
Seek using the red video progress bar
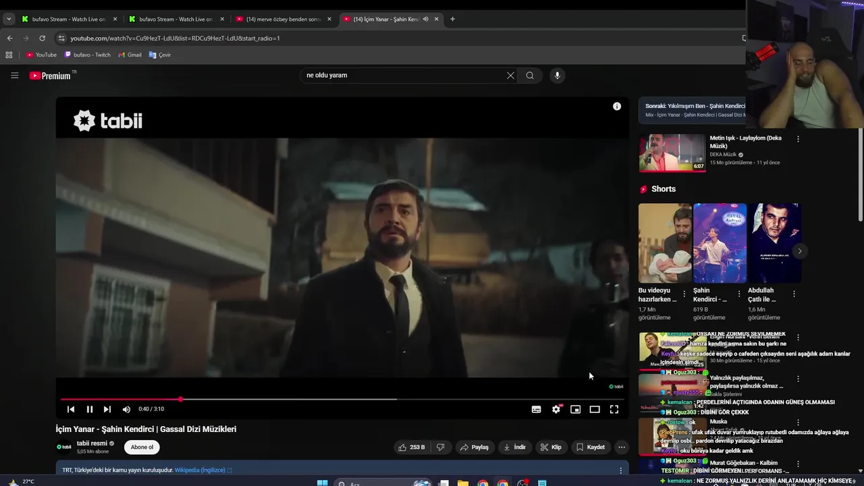(342, 399)
